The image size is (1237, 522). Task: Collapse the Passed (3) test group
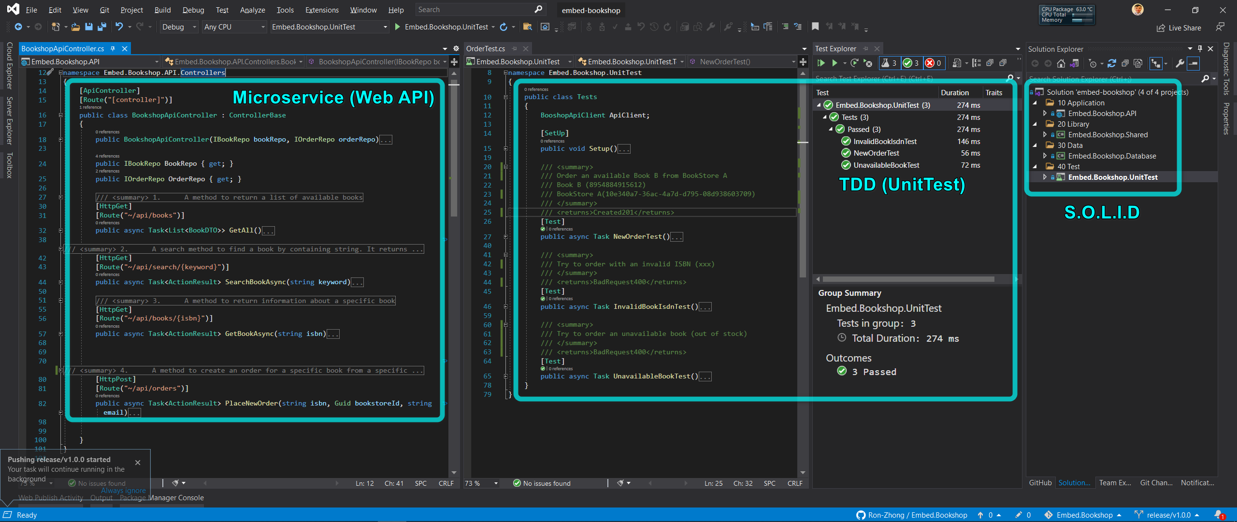pyautogui.click(x=831, y=130)
